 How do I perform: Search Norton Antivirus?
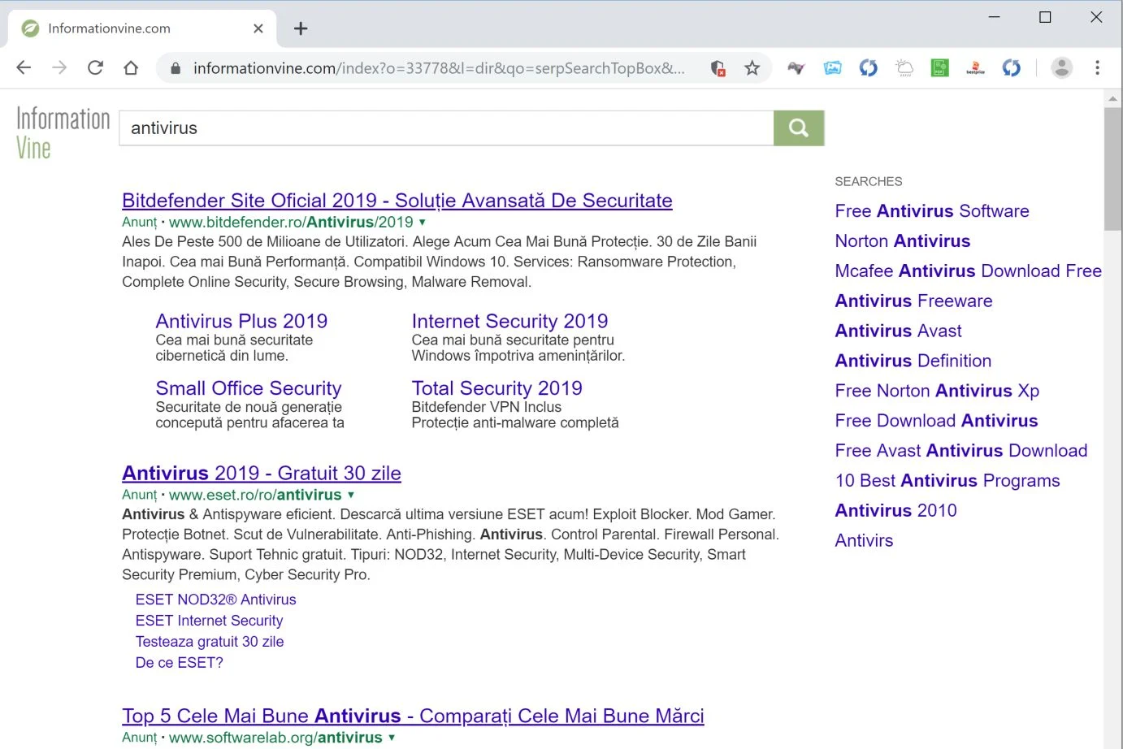coord(903,241)
